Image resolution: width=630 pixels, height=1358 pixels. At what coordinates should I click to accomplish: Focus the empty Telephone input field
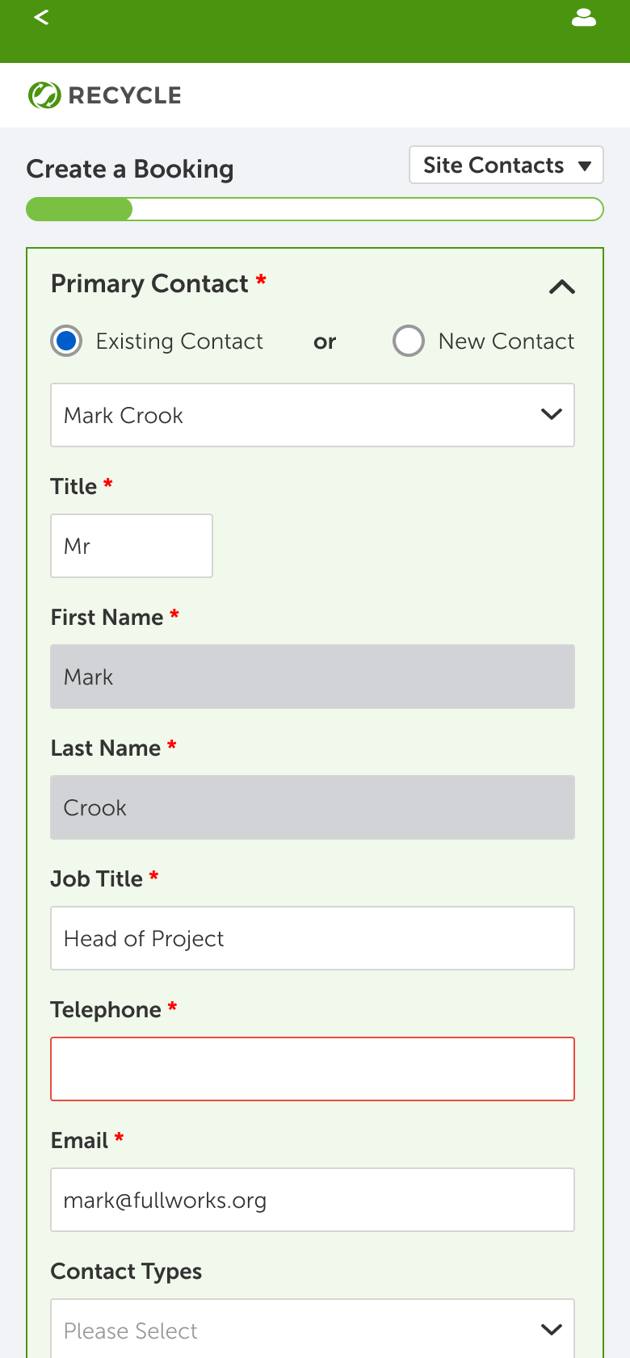[313, 1069]
